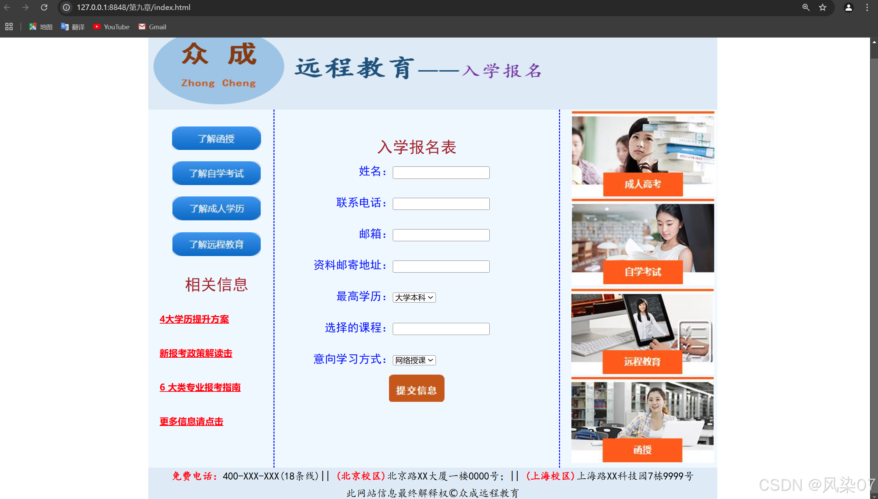Open the apps grid in bookmarks bar
This screenshot has width=878, height=499.
click(x=9, y=27)
